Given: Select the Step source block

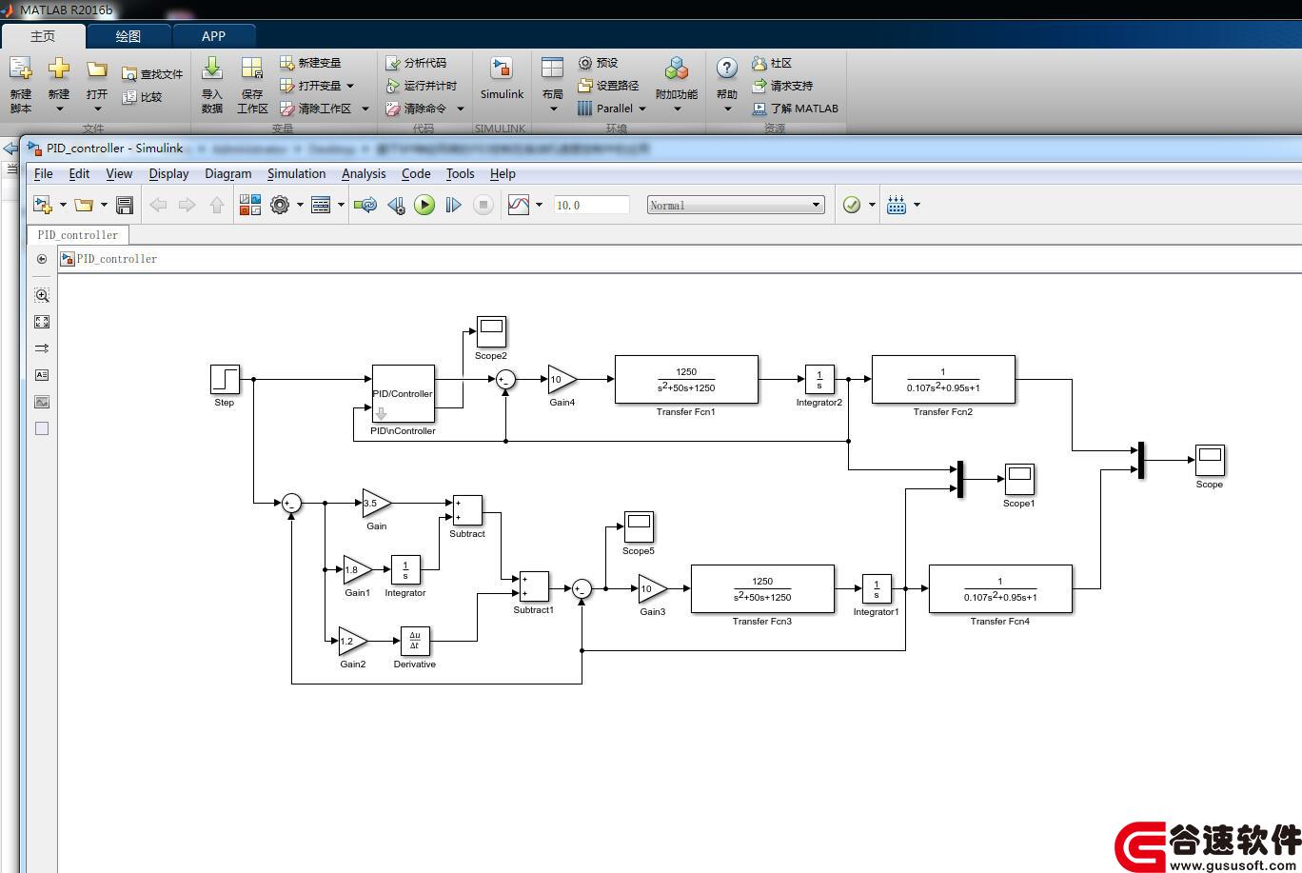Looking at the screenshot, I should (x=225, y=379).
